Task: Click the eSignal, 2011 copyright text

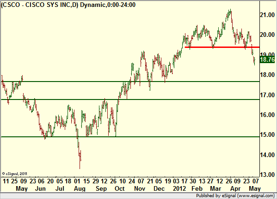Action: (14, 174)
